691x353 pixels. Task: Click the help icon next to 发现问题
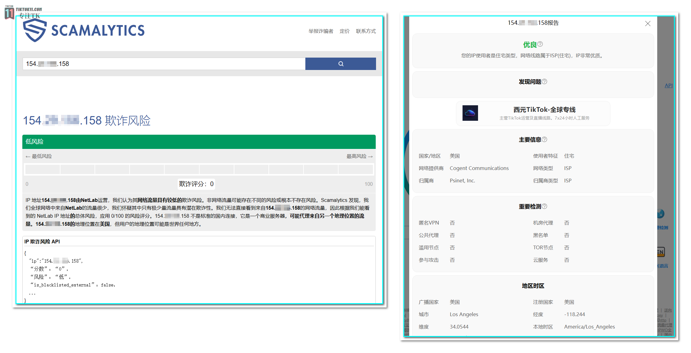(x=544, y=81)
